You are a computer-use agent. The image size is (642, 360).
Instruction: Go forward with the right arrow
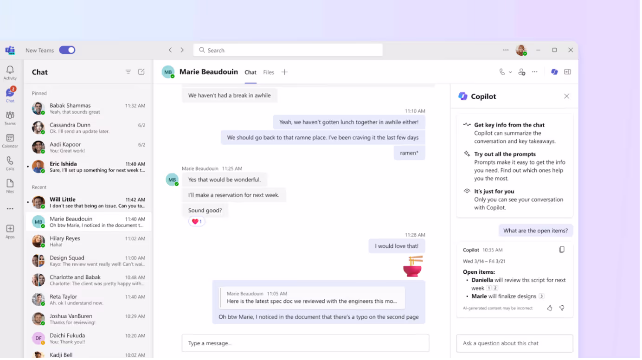coord(182,50)
